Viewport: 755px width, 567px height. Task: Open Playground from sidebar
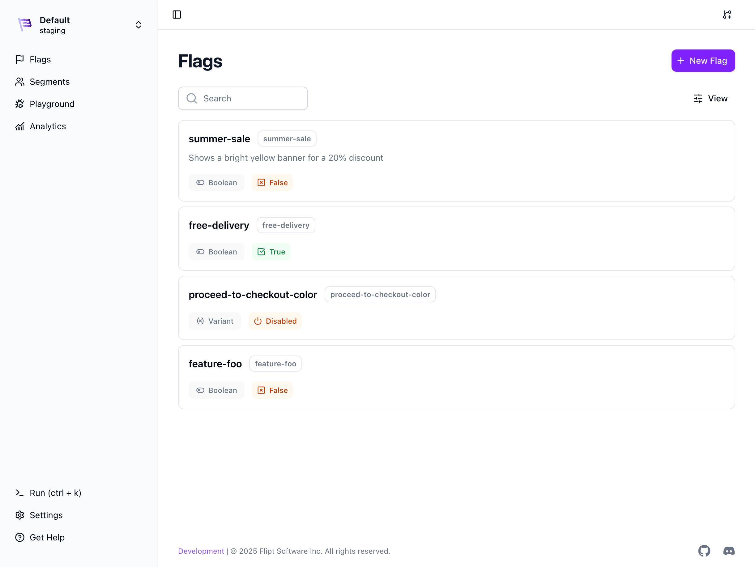[x=52, y=104]
